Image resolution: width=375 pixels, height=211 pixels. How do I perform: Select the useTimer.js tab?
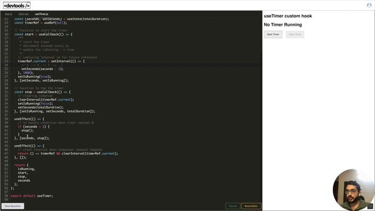42,14
